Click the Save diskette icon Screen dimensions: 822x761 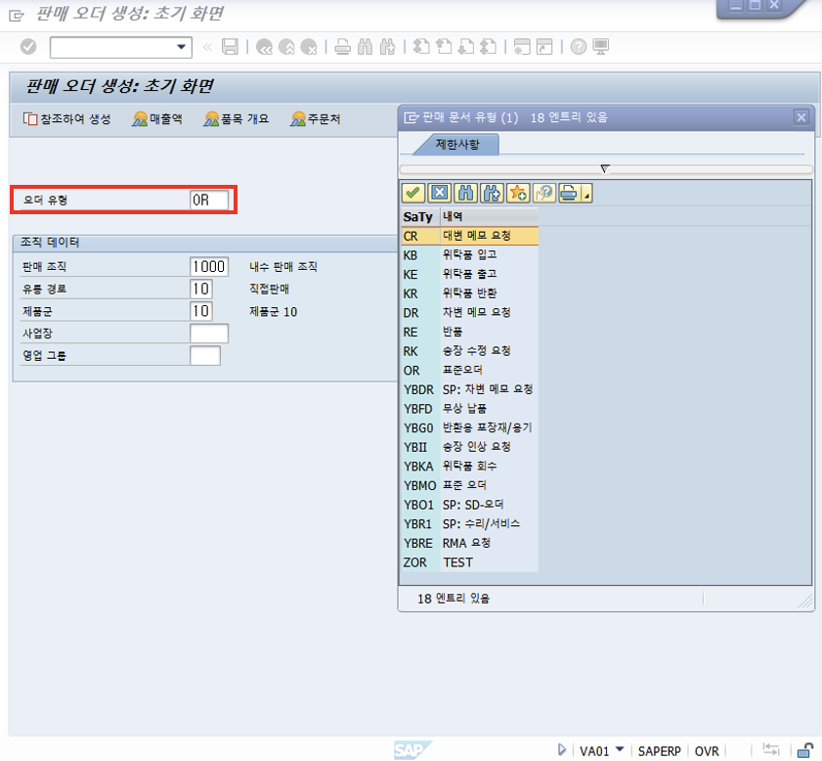pyautogui.click(x=230, y=47)
